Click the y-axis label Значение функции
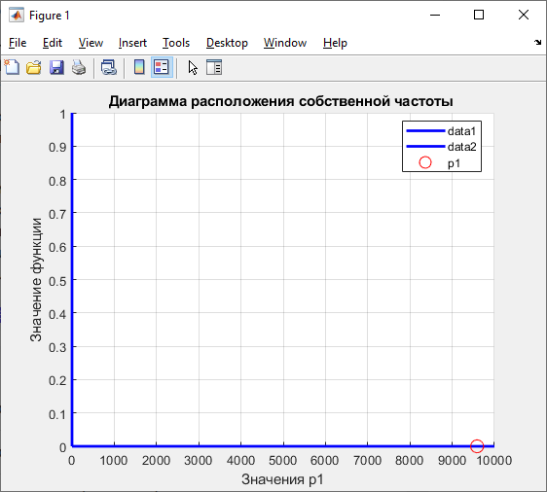The image size is (547, 492). (36, 279)
